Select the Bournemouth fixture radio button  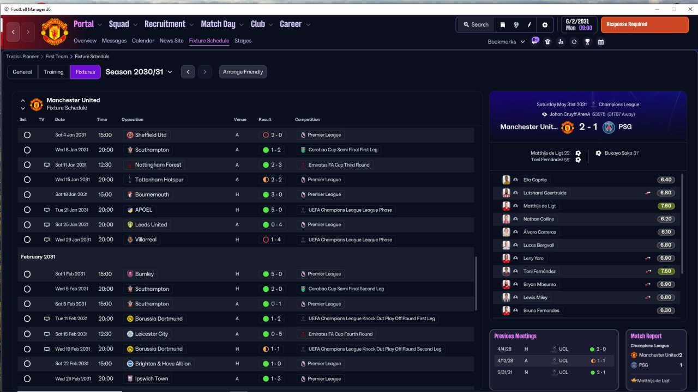[x=27, y=194]
